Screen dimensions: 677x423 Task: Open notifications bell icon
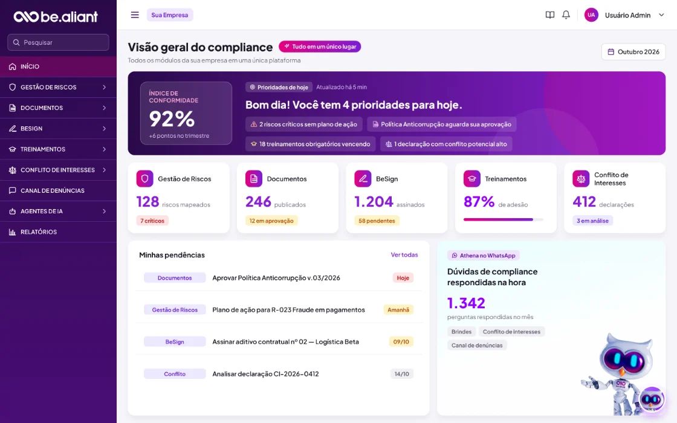(x=566, y=15)
